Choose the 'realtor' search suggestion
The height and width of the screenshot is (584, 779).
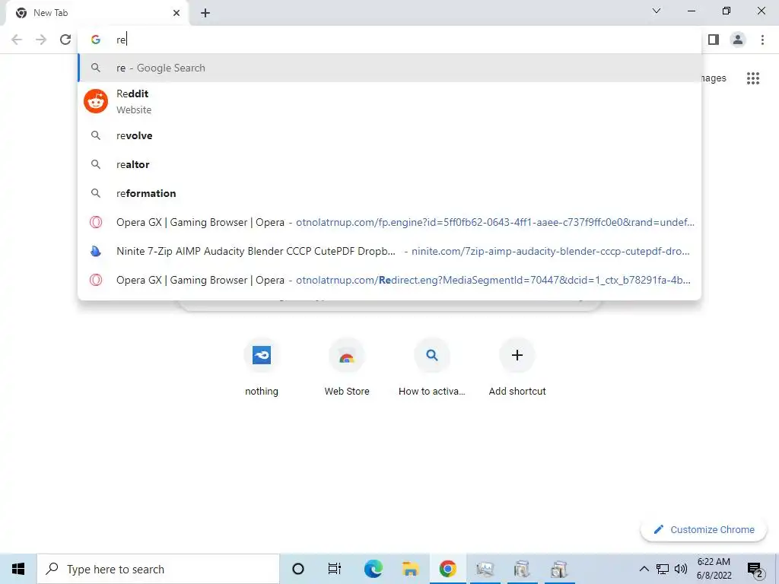point(389,164)
